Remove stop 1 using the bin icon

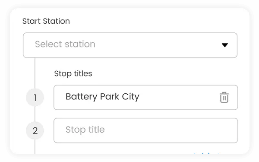coord(224,98)
